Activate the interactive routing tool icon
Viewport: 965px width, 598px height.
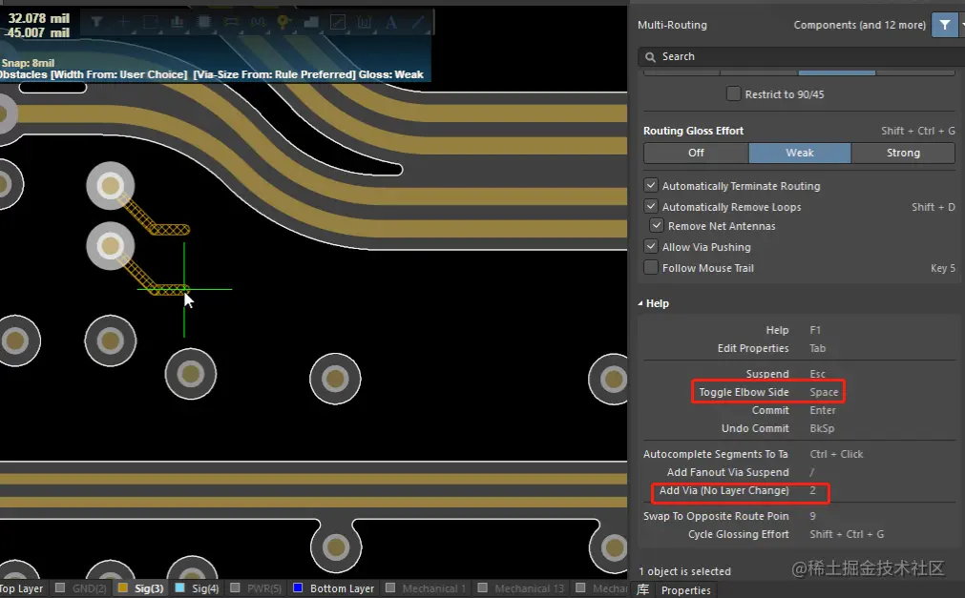pos(231,22)
